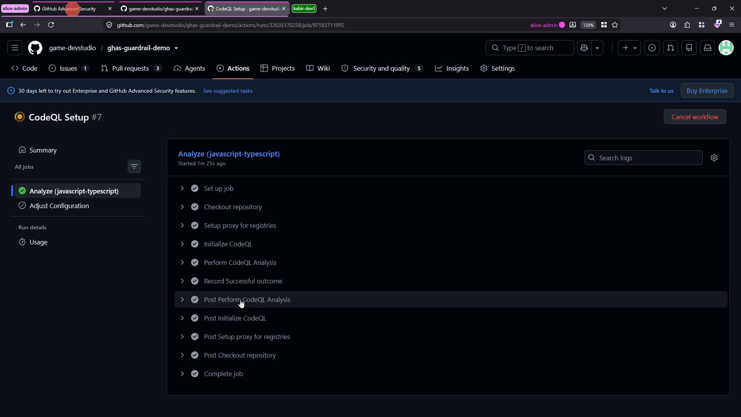Click the 120% zoom level indicator
Image resolution: width=741 pixels, height=417 pixels.
point(588,25)
